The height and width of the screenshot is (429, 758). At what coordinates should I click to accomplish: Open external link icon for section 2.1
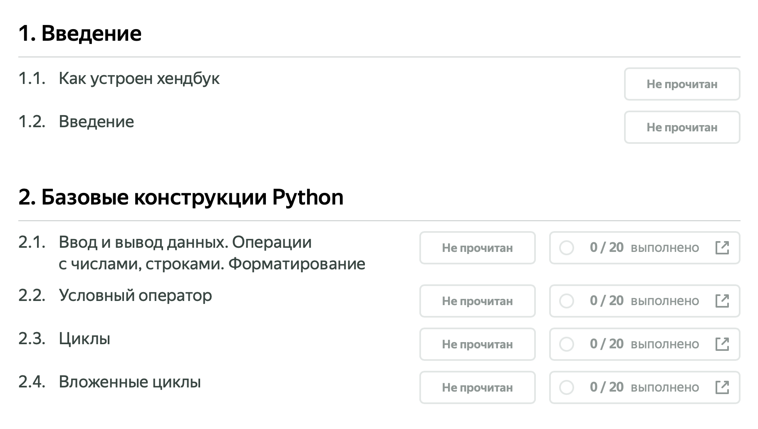click(722, 248)
